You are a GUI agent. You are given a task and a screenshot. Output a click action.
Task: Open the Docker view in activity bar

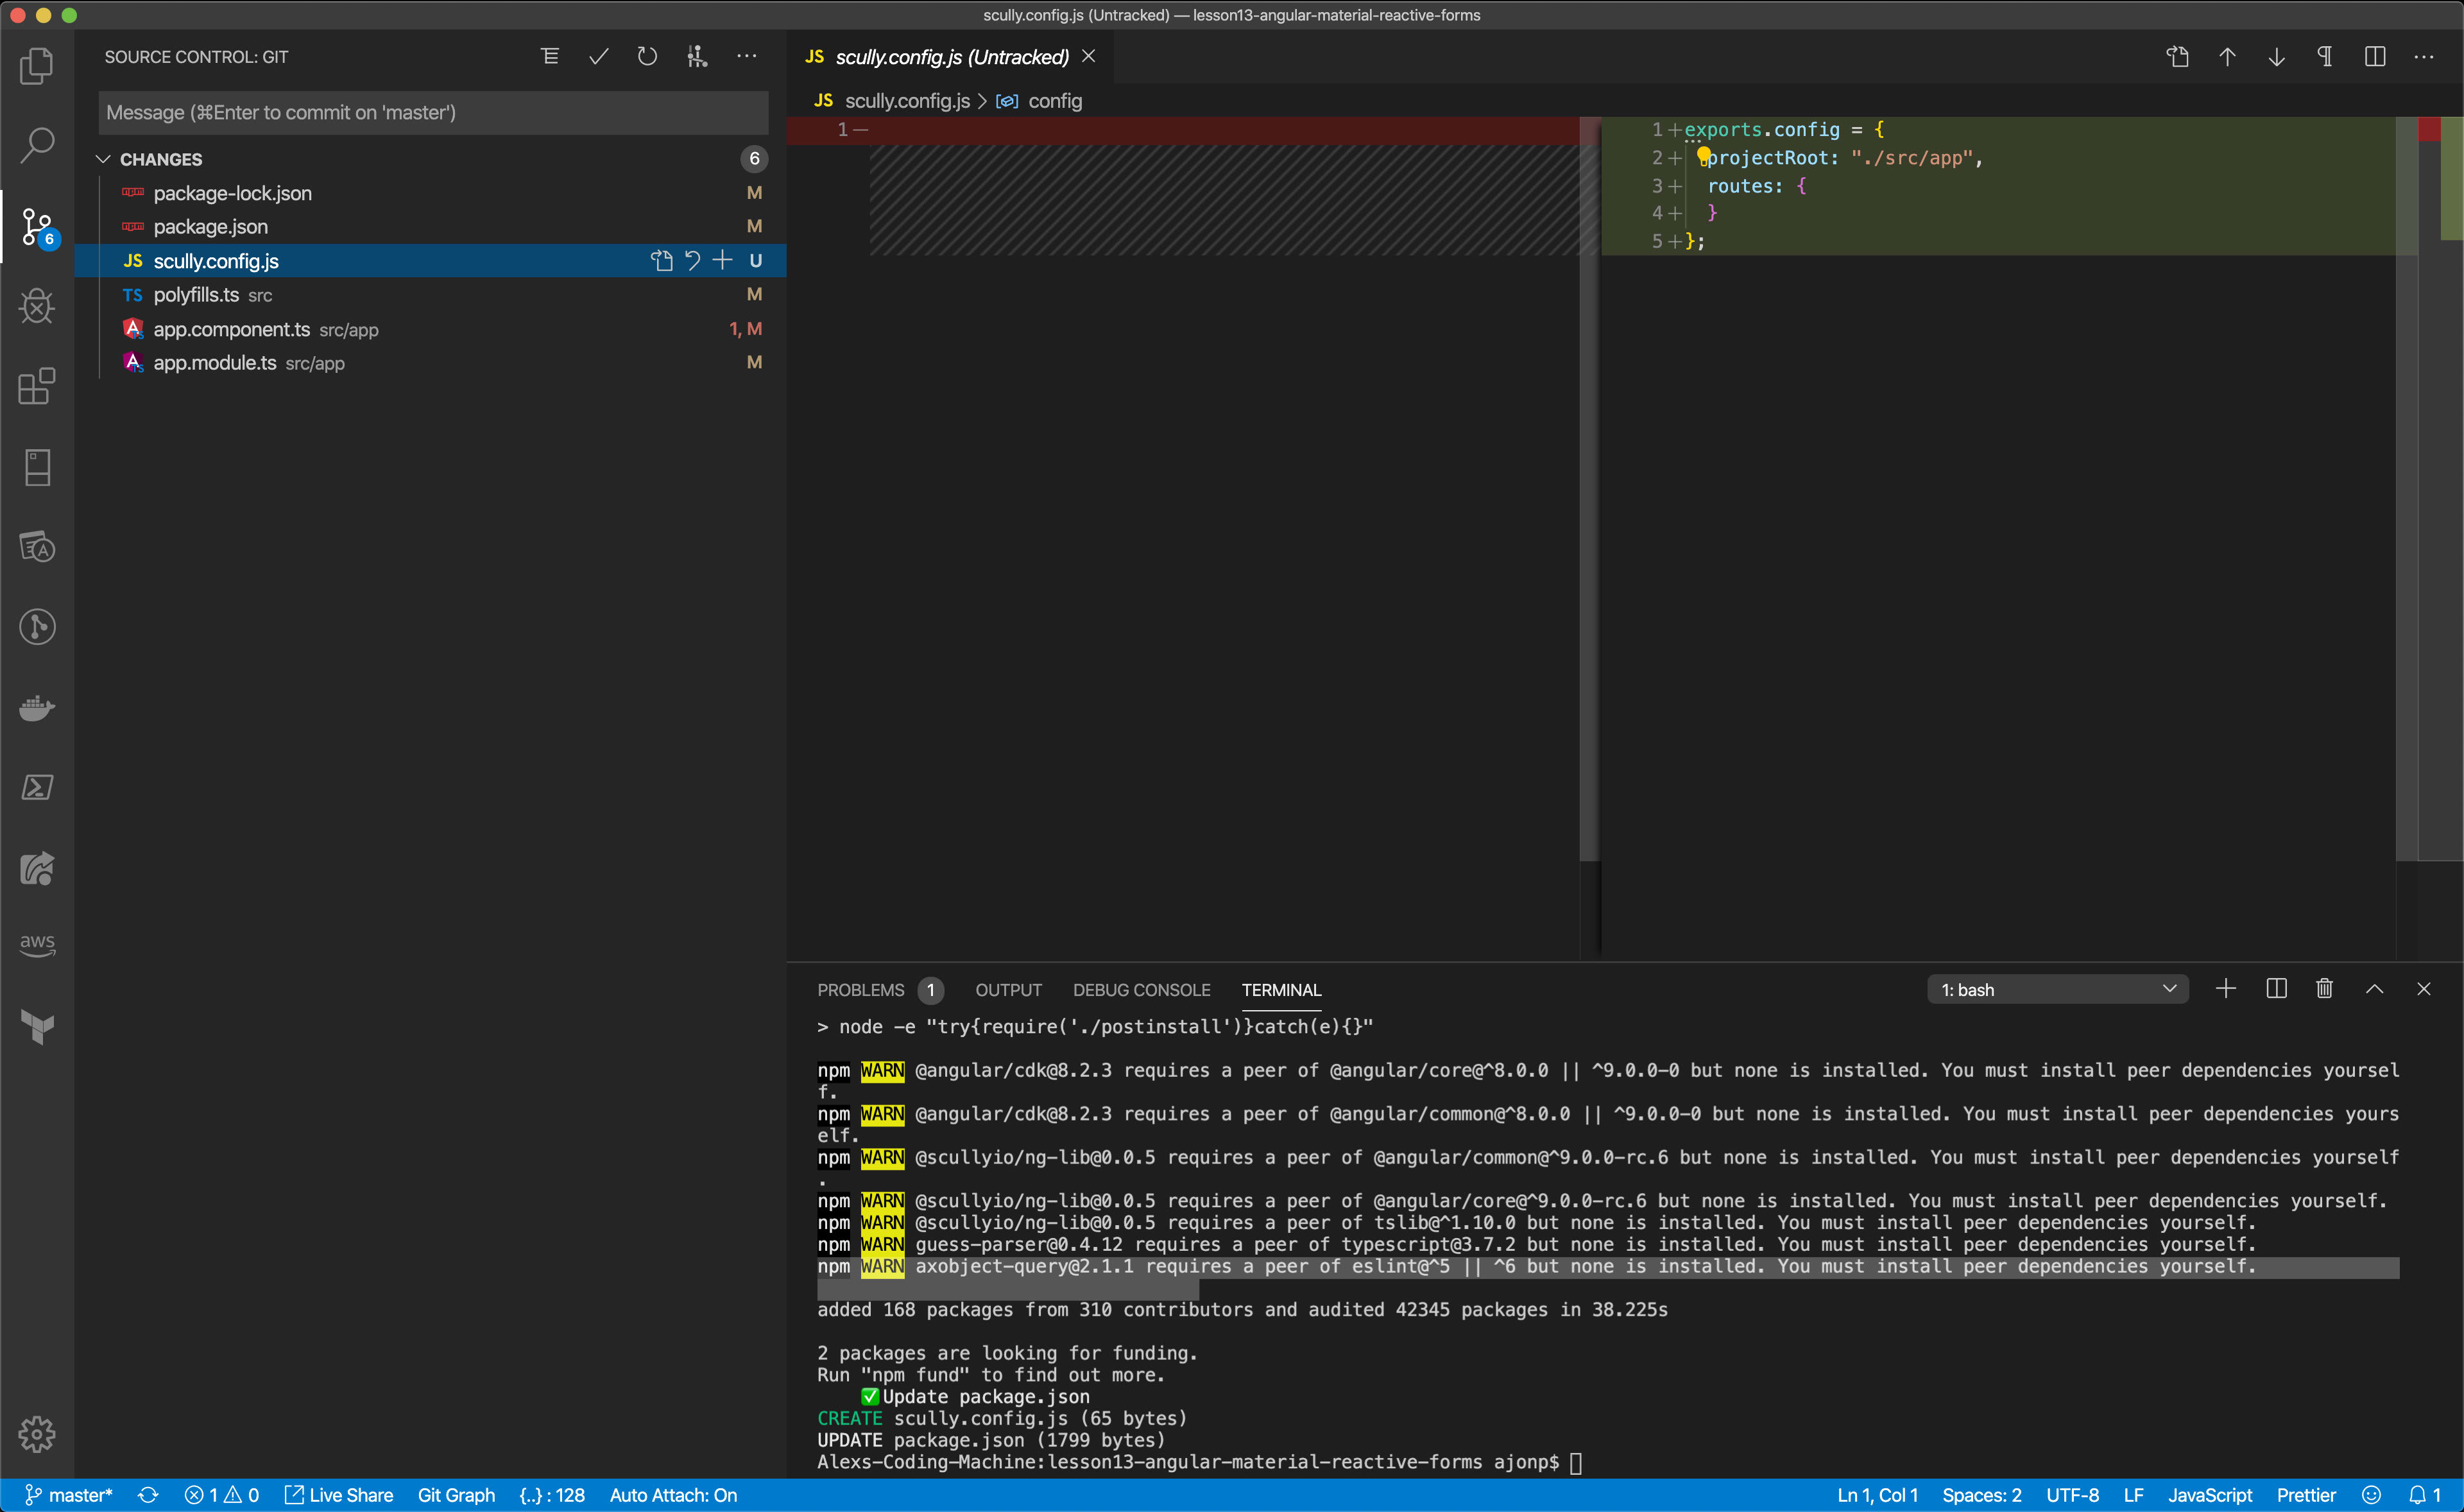click(x=37, y=708)
